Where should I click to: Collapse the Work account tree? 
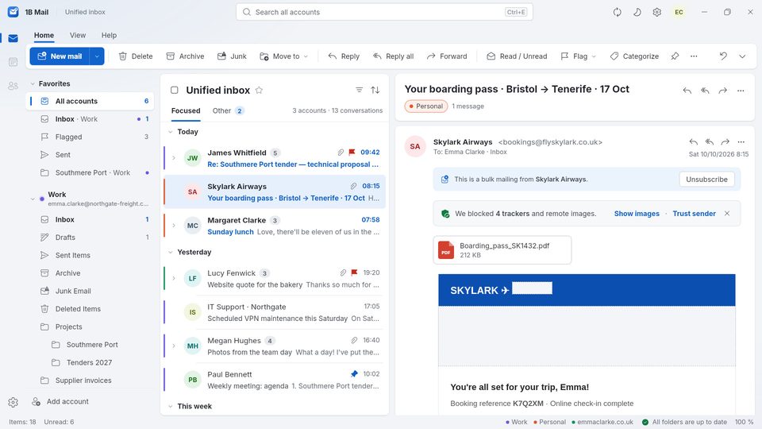[x=33, y=199]
